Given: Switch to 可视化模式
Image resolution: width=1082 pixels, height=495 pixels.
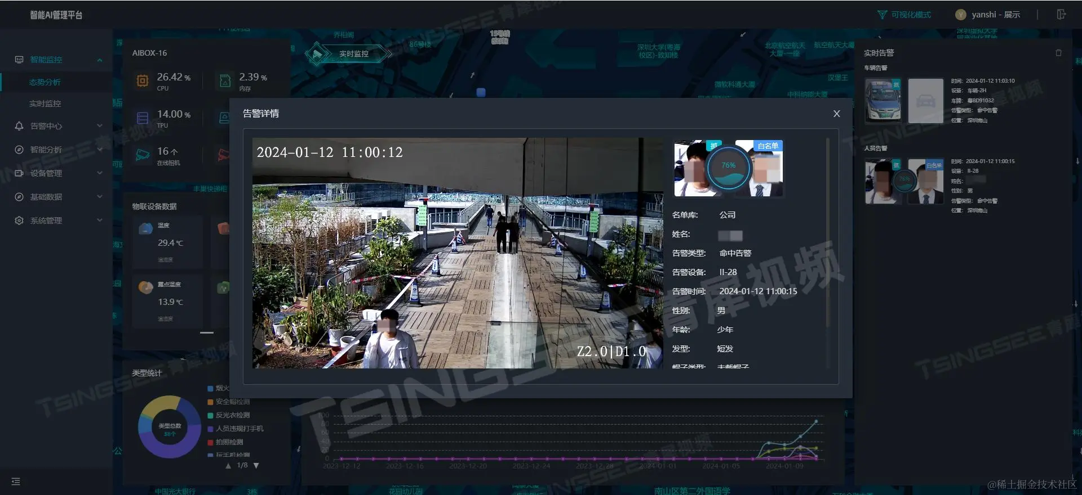Looking at the screenshot, I should tap(904, 15).
